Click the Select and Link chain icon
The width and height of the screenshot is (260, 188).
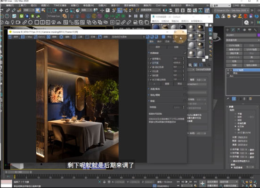[x=8, y=11]
